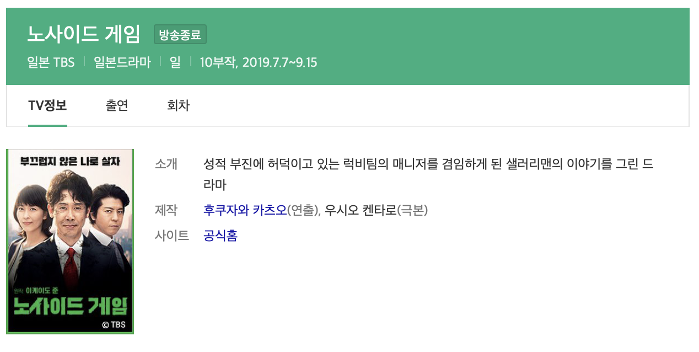The height and width of the screenshot is (352, 699).
Task: Click the 제작 row label
Action: coord(166,210)
